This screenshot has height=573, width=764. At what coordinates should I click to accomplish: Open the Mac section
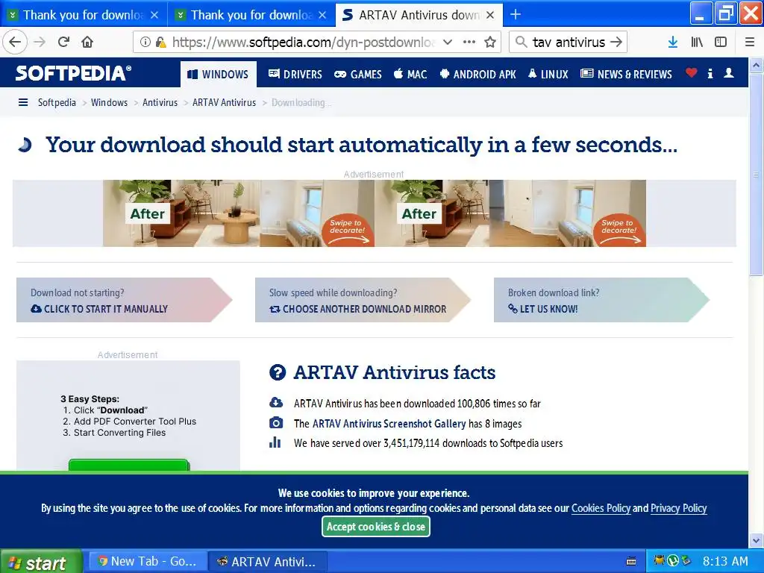coord(410,74)
